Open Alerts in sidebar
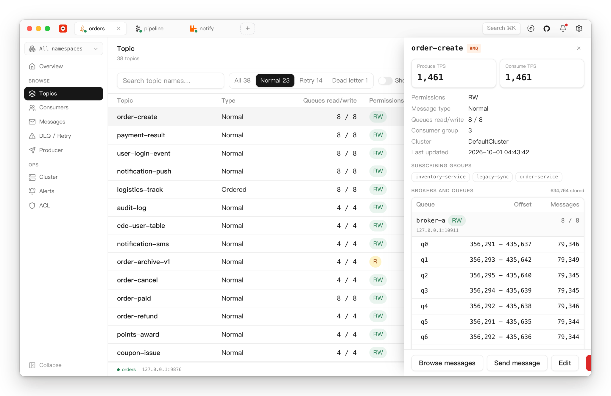This screenshot has width=611, height=396. pos(64,191)
